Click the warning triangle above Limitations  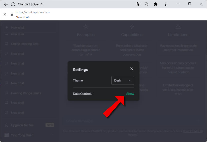click(x=178, y=27)
